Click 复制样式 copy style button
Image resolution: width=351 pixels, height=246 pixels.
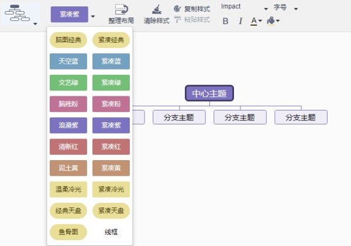coord(192,9)
